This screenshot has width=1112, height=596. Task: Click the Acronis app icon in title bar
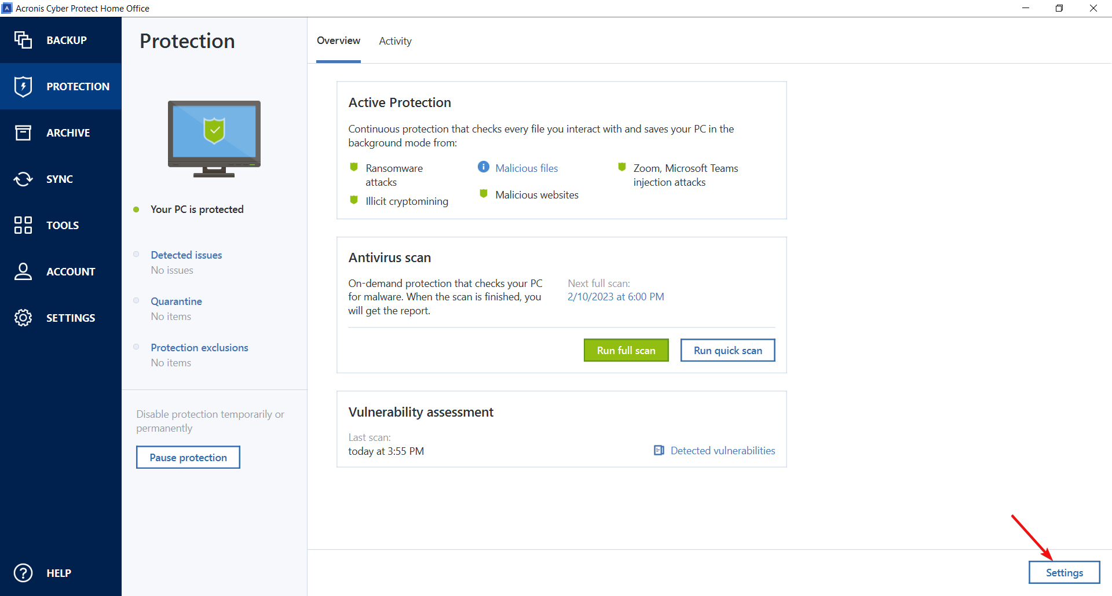click(7, 8)
